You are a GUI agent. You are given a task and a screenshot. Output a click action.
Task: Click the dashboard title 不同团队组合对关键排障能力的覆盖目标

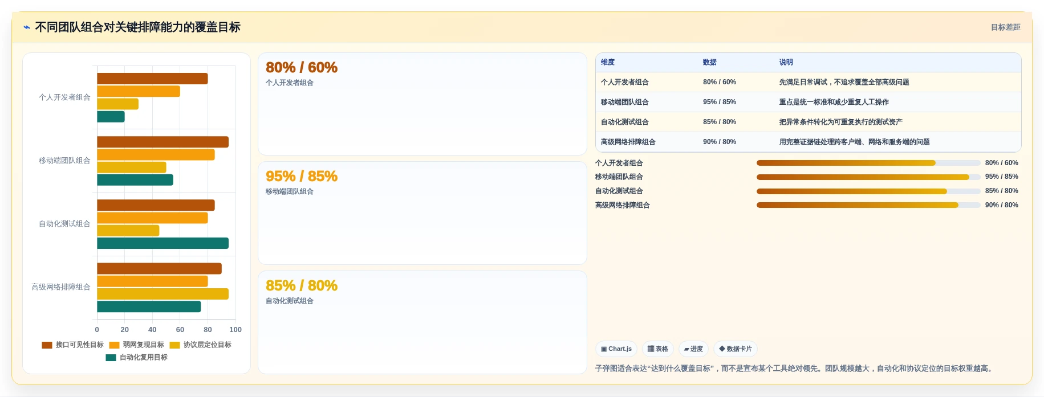point(137,27)
